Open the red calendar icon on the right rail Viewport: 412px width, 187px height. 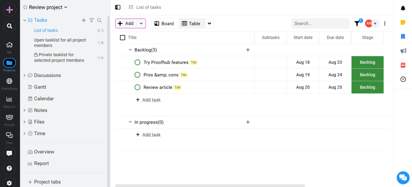tap(403, 65)
